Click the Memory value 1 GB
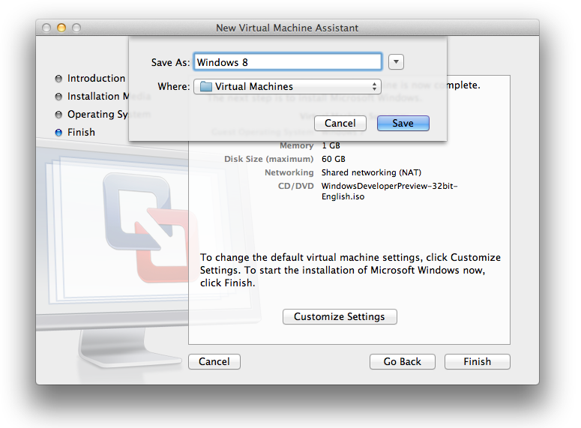581x428 pixels. pyautogui.click(x=331, y=145)
